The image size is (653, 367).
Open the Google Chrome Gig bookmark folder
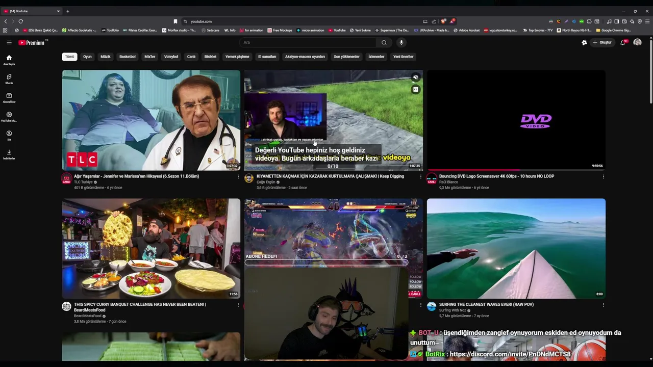(614, 30)
